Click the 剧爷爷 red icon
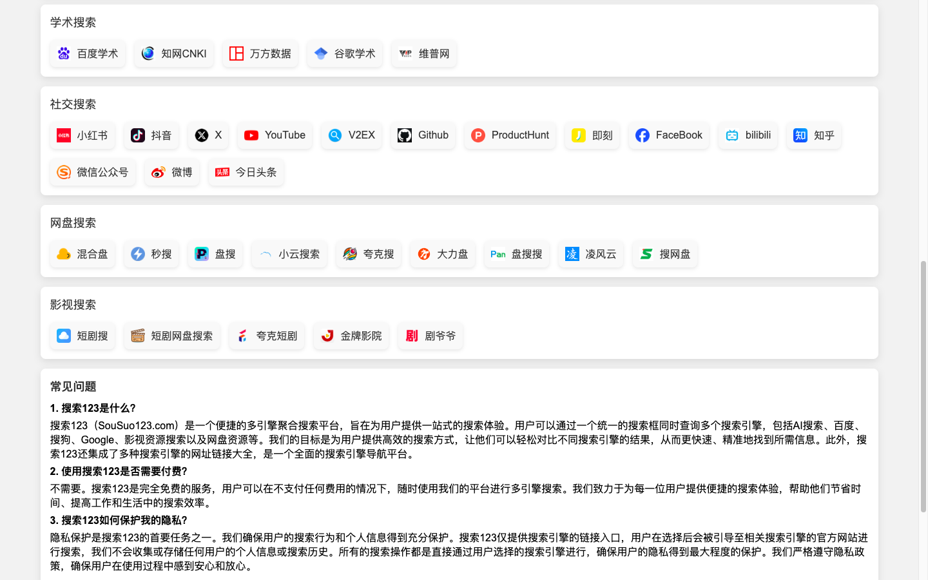 coord(412,336)
